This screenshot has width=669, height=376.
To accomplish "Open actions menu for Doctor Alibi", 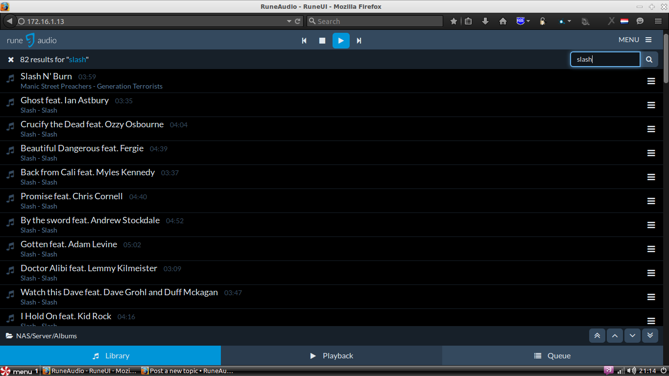I will tap(651, 273).
